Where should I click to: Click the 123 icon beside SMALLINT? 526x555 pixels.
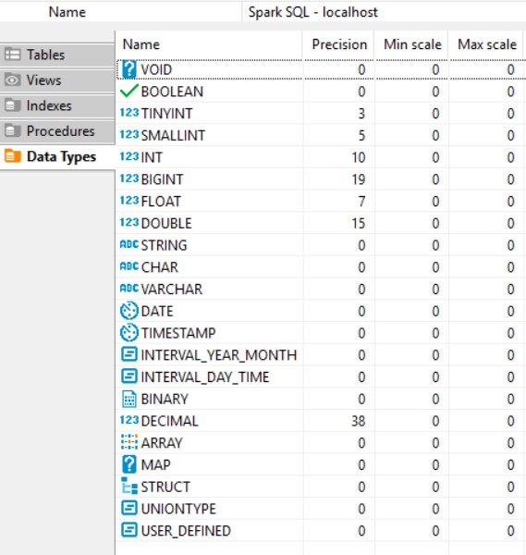pos(129,134)
